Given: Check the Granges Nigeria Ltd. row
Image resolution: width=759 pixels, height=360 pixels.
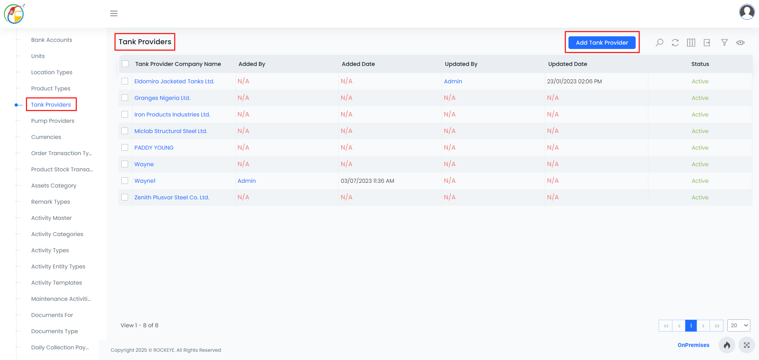Looking at the screenshot, I should [x=125, y=98].
